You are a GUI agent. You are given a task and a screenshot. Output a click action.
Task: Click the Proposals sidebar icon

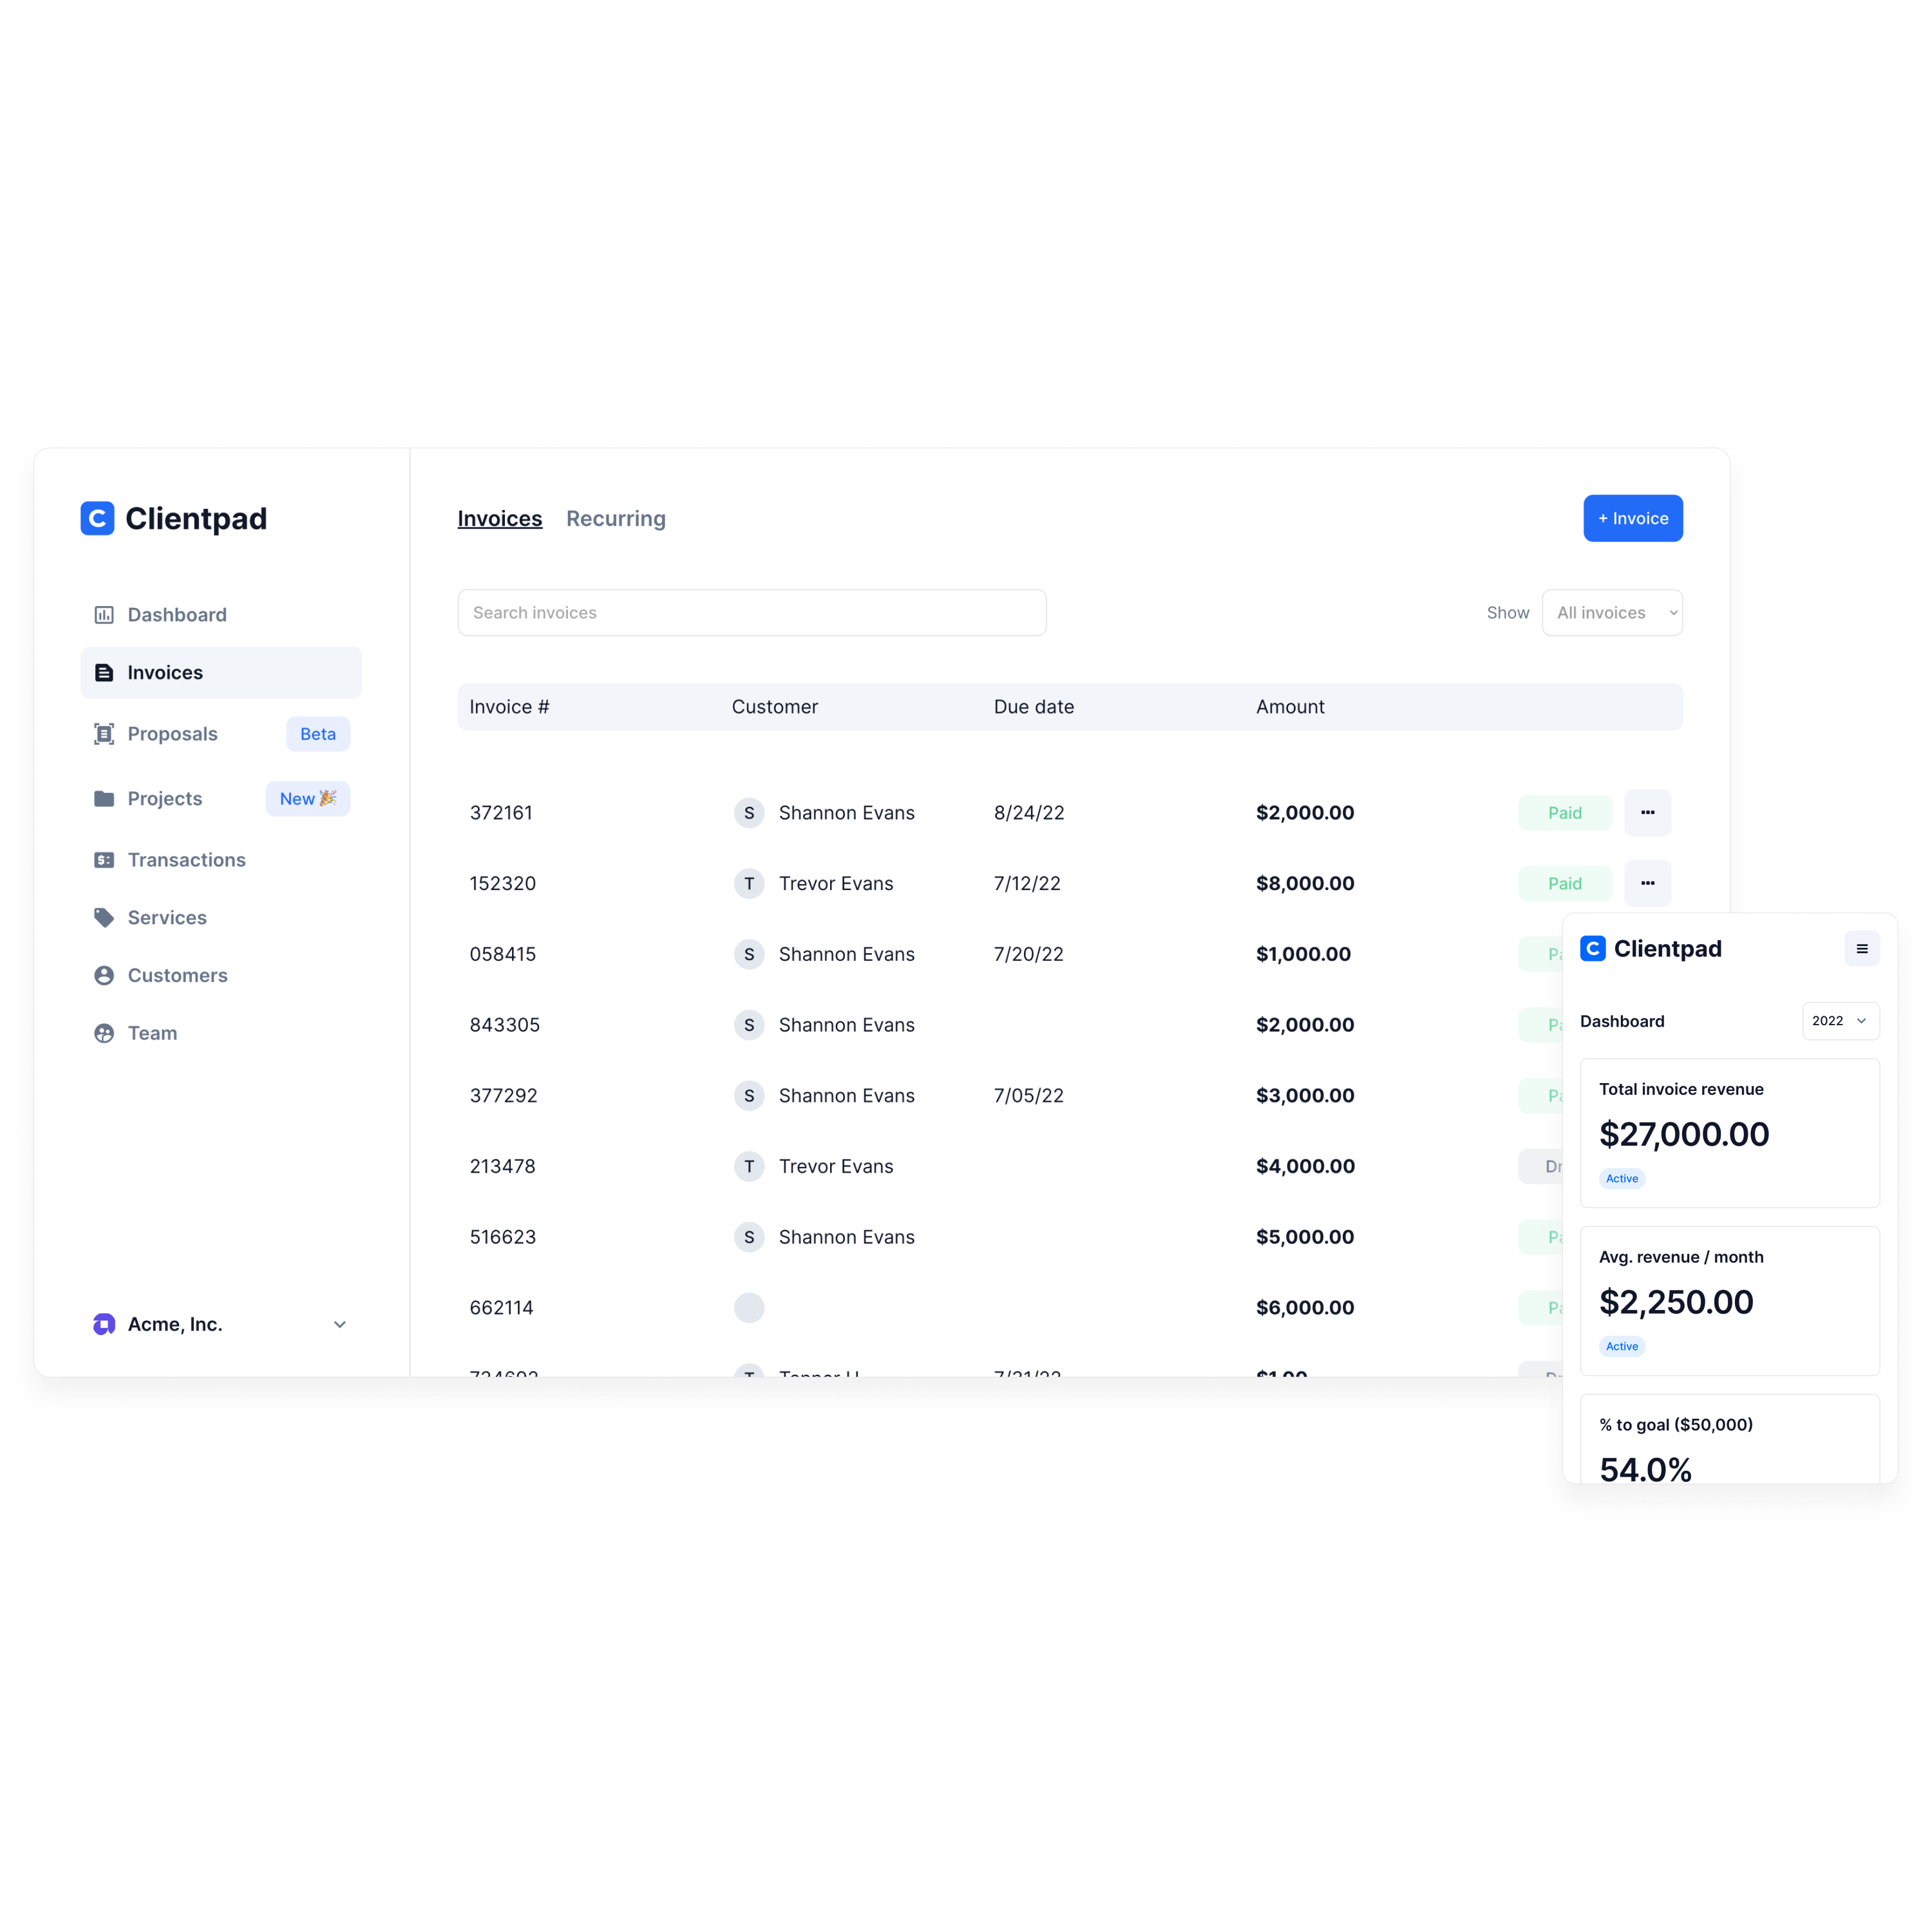pyautogui.click(x=102, y=732)
